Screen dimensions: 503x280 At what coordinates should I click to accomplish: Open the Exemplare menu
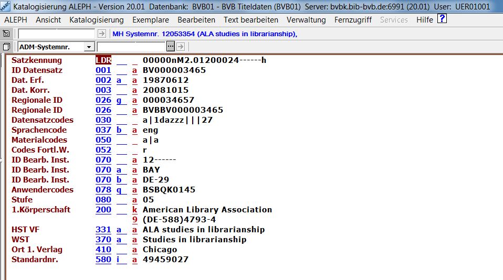150,20
